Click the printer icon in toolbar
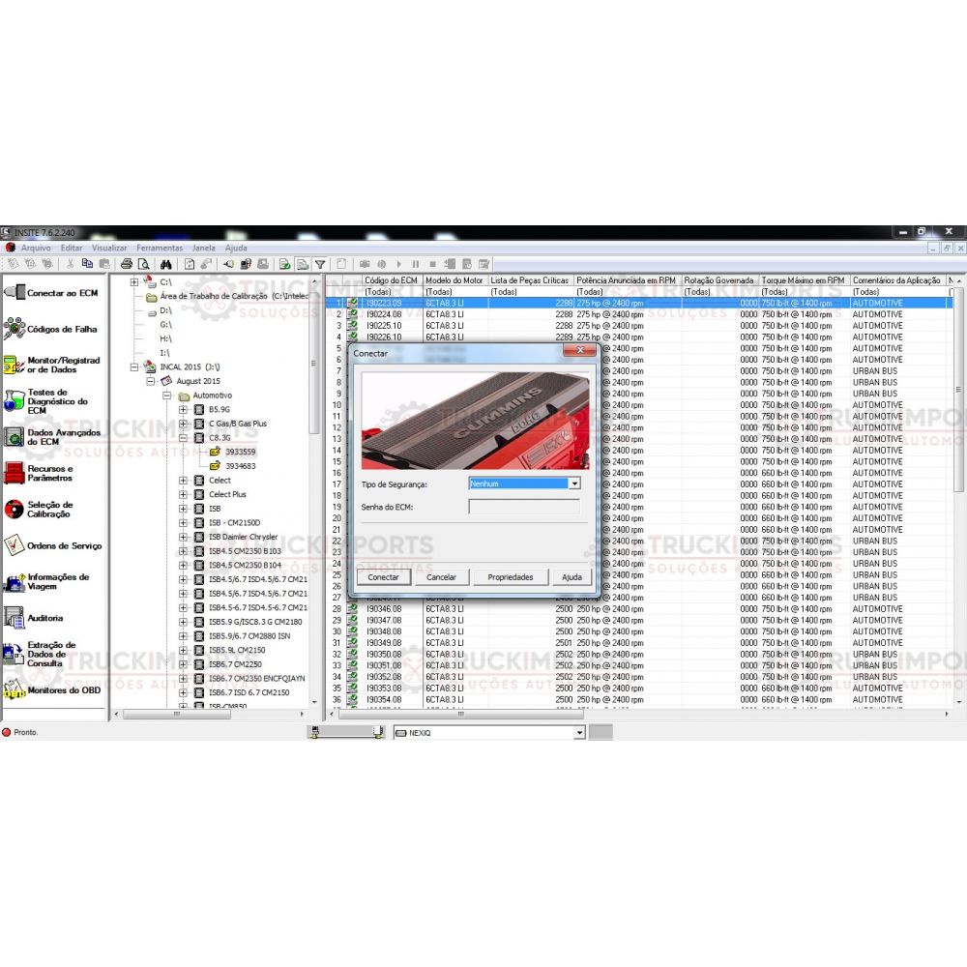Viewport: 967px width, 967px height. [x=126, y=264]
